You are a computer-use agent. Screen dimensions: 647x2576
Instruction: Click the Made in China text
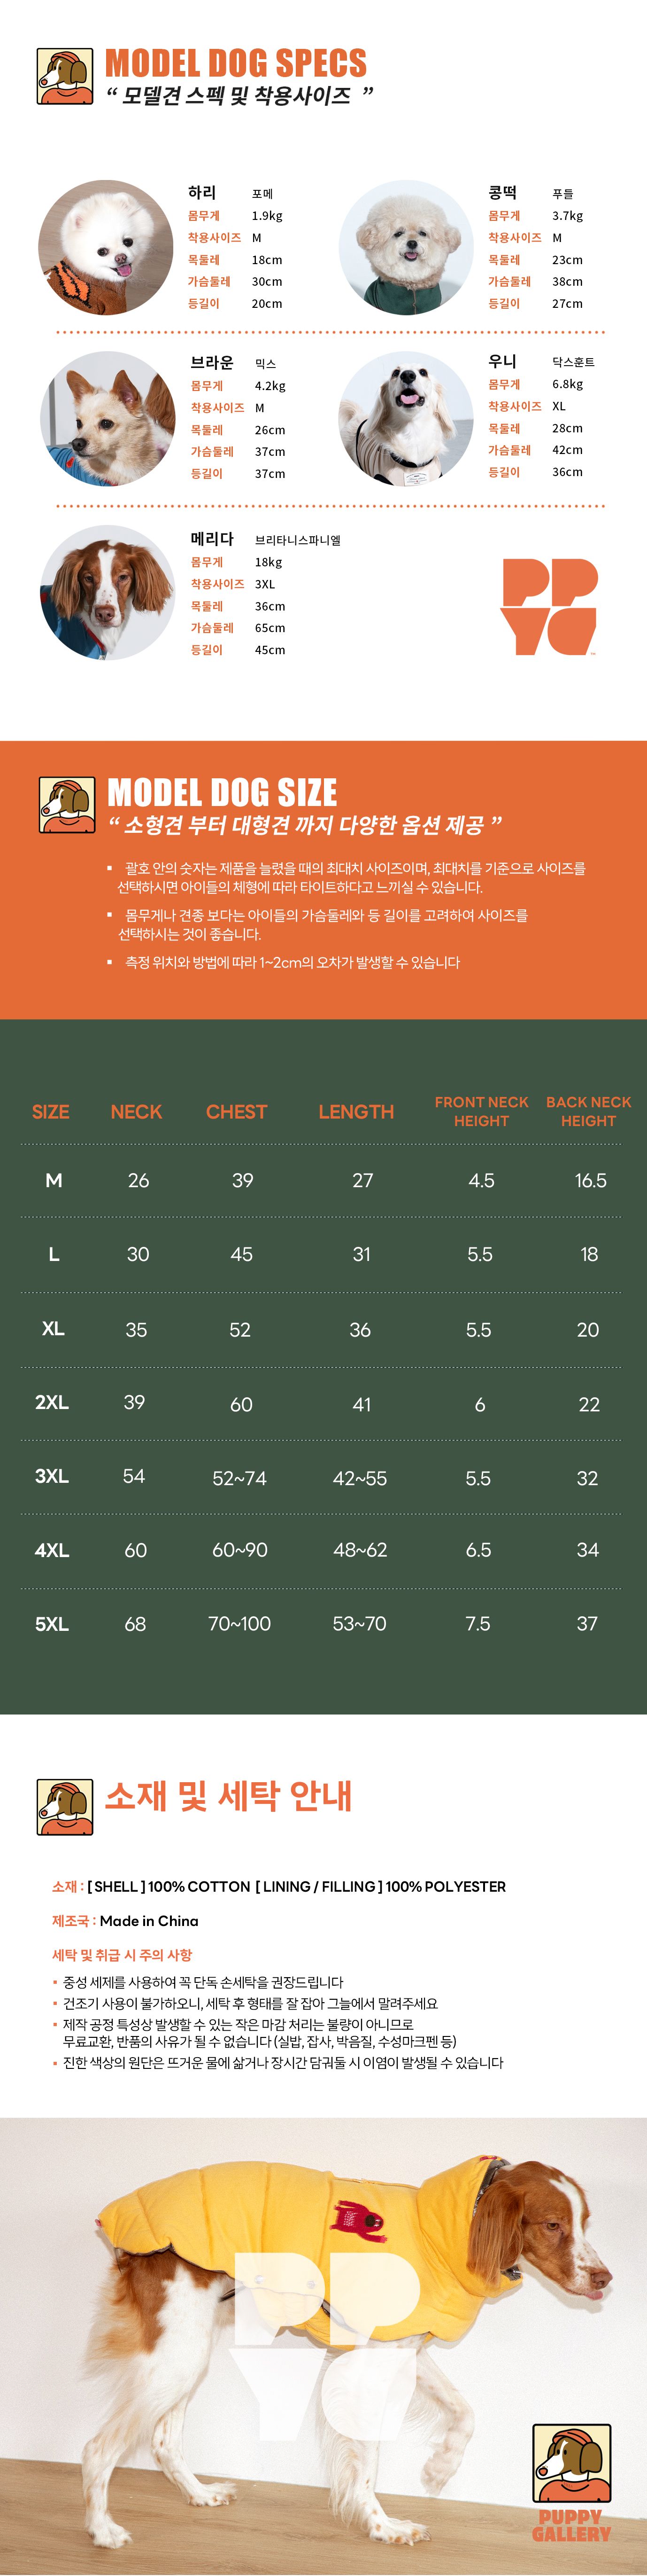coord(149,1920)
